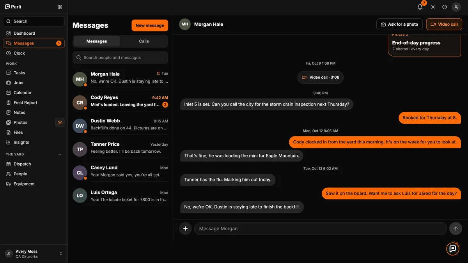This screenshot has width=468, height=263.
Task: Click the unread badge 2 on Cody Reyes
Action: coord(165,104)
